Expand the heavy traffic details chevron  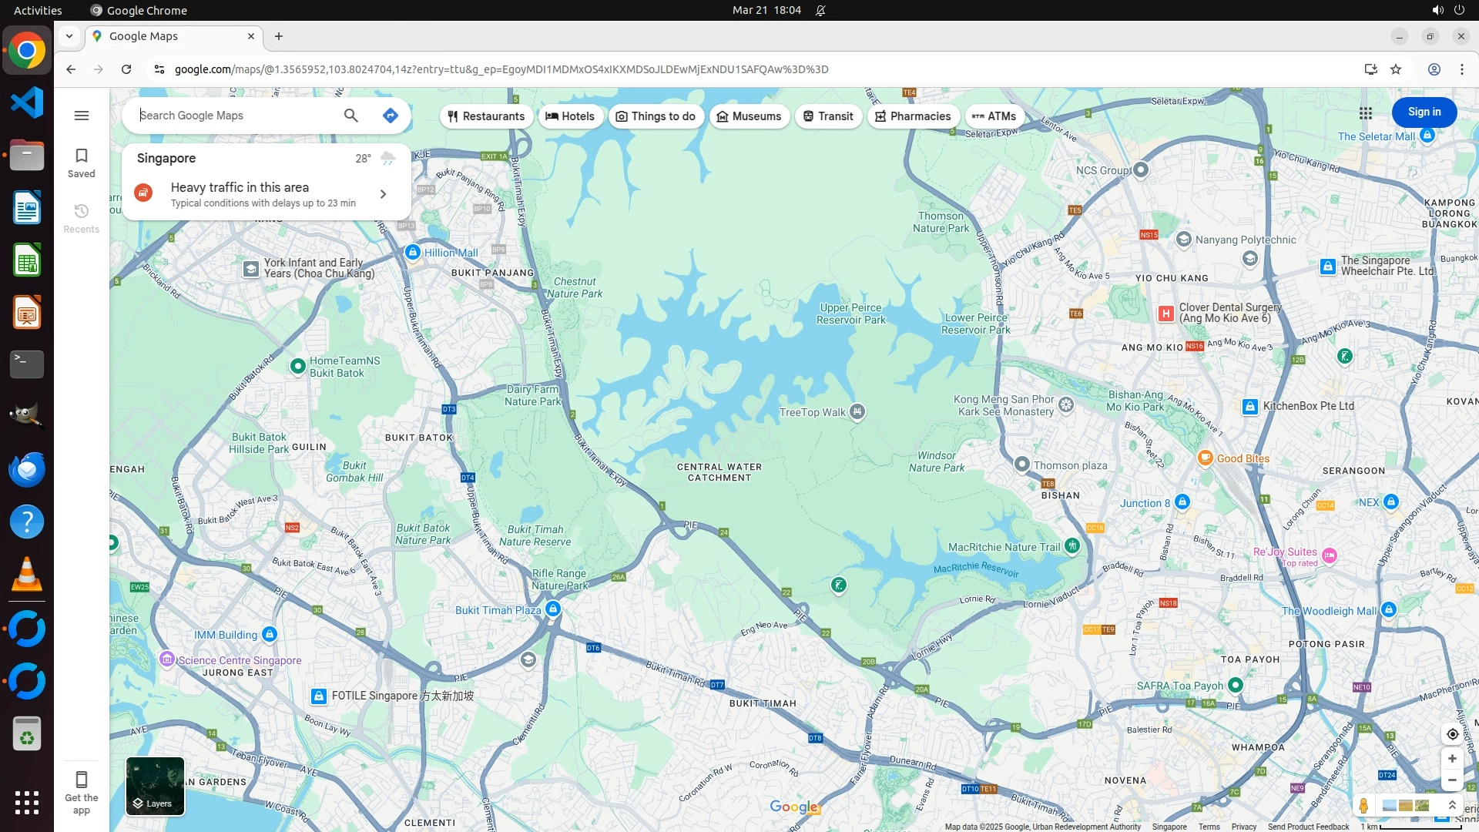[383, 194]
